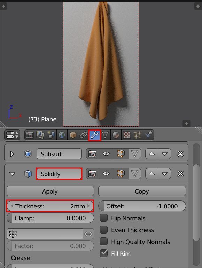
Task: Open viewport tool shelf plus icon
Action: 3,7
